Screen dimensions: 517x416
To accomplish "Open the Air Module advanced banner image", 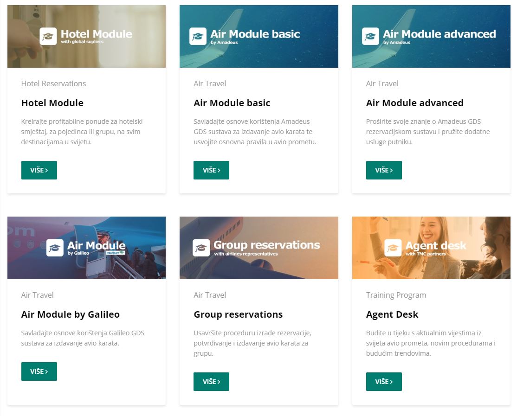I will [x=431, y=36].
